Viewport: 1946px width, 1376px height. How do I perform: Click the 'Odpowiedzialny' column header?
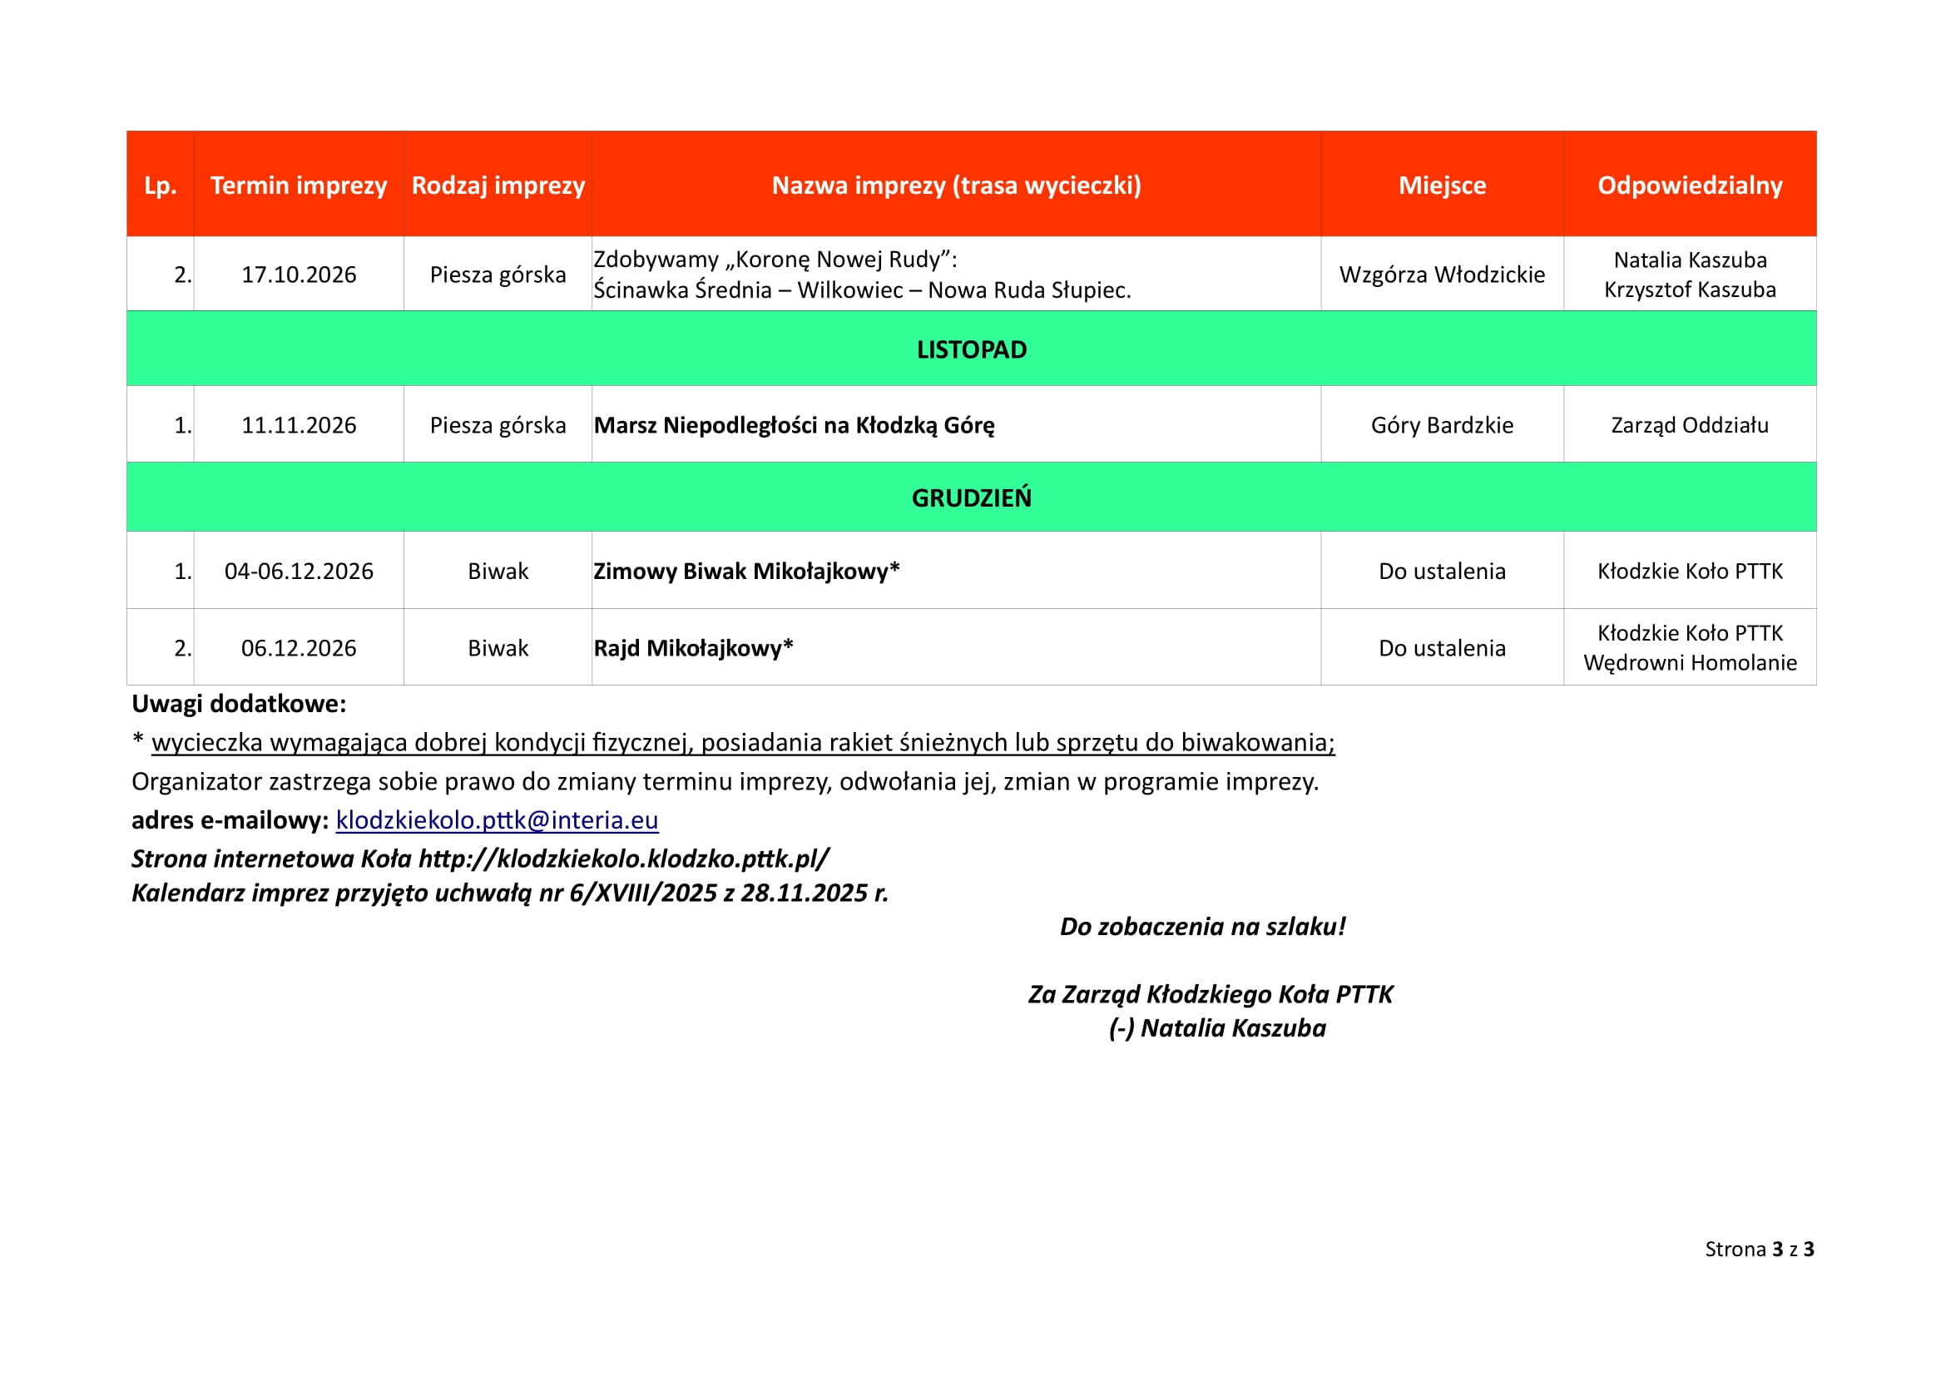pyautogui.click(x=1689, y=185)
